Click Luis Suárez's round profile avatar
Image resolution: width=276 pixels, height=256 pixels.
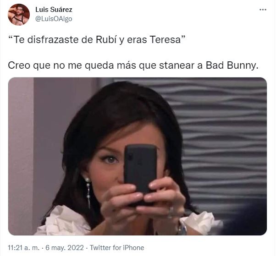(x=19, y=15)
